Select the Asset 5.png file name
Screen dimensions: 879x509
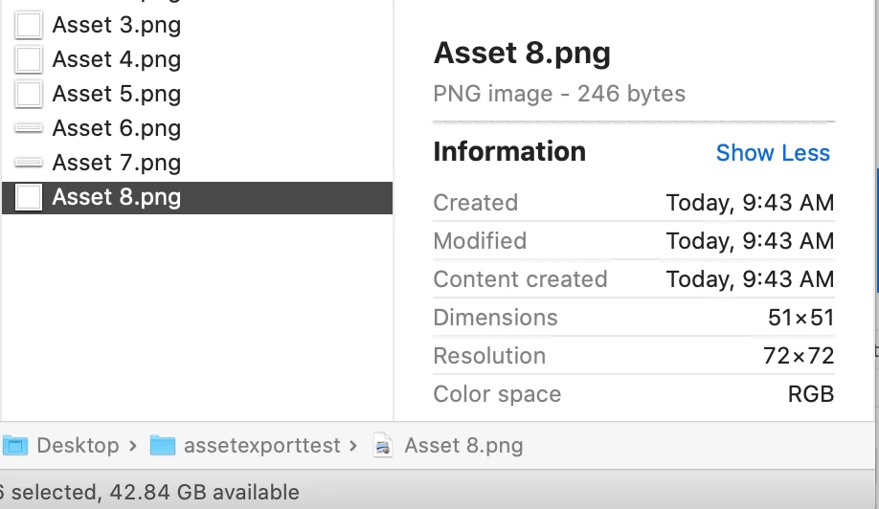pyautogui.click(x=117, y=95)
